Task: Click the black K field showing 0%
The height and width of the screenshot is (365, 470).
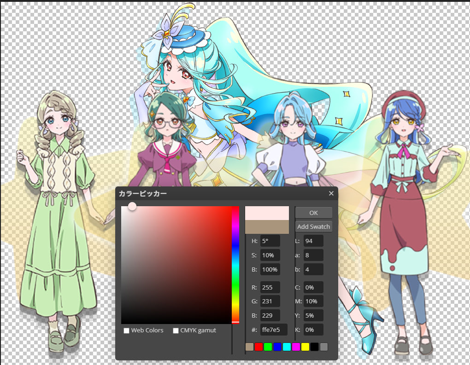Action: coord(313,330)
